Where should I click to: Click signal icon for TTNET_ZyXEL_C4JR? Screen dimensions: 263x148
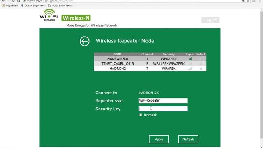click(x=190, y=64)
